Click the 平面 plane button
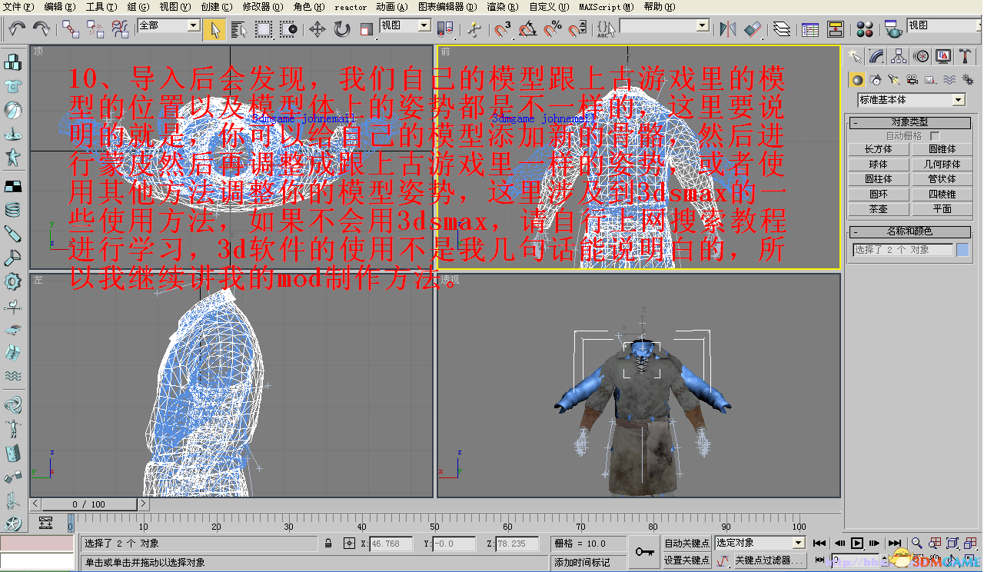The width and height of the screenshot is (984, 572). (942, 209)
